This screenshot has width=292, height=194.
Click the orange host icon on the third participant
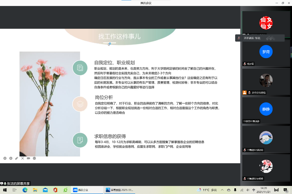[245, 93]
